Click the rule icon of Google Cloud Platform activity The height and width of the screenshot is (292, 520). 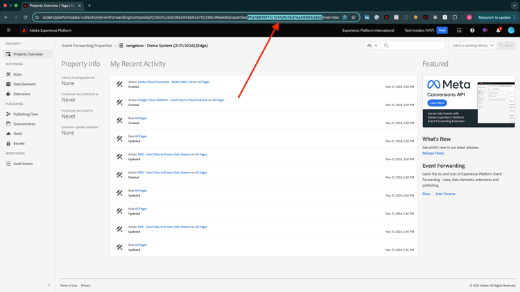pyautogui.click(x=120, y=102)
